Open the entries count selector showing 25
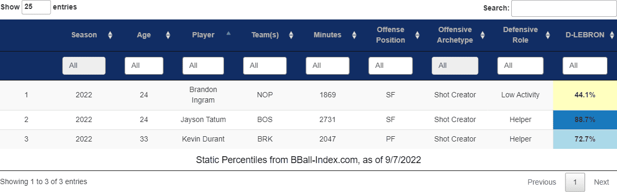 point(36,7)
